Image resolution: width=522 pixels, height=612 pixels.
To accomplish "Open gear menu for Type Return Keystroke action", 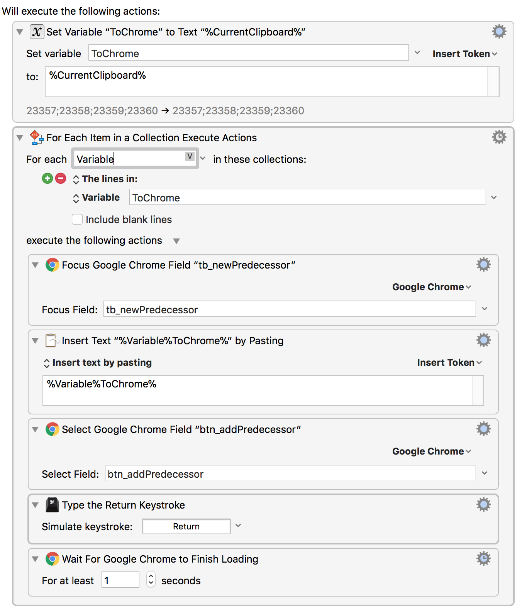I will pyautogui.click(x=483, y=504).
